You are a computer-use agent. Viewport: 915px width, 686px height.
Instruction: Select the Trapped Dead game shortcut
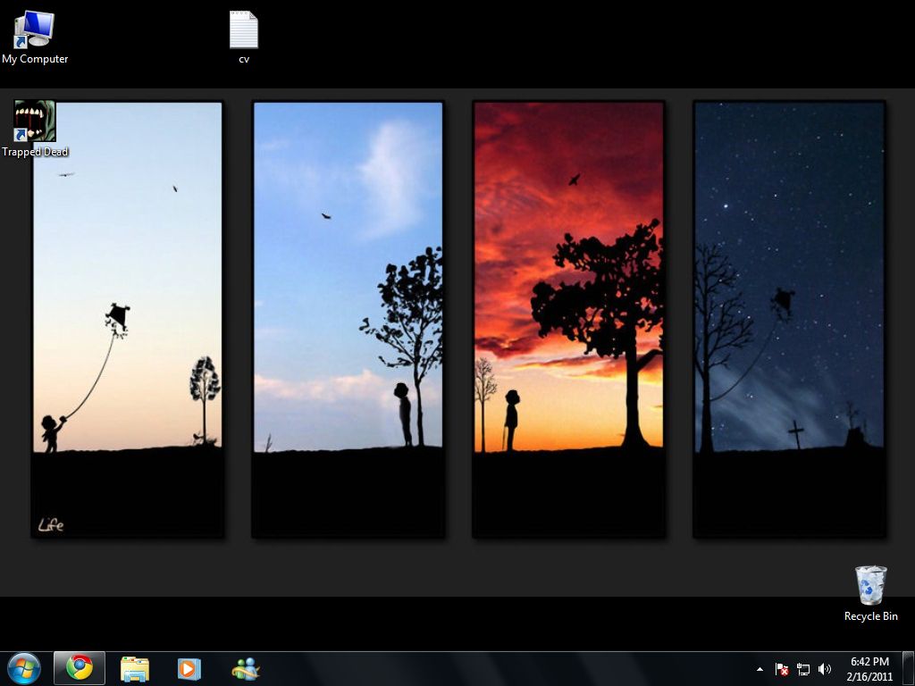[35, 121]
